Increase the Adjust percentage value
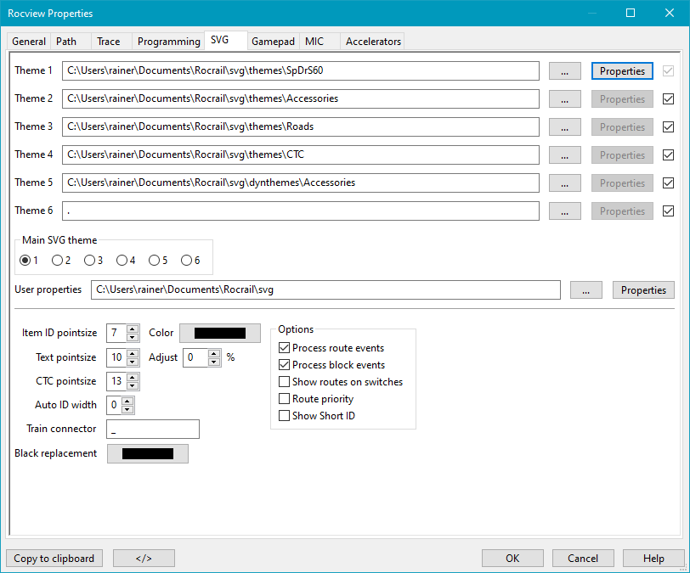The width and height of the screenshot is (690, 573). coord(214,353)
